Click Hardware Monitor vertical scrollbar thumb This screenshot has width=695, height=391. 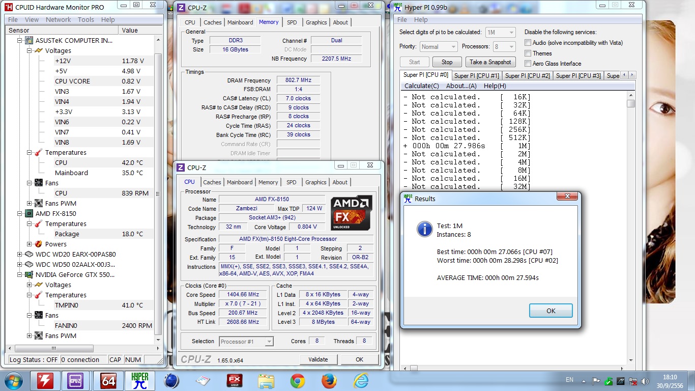(158, 193)
